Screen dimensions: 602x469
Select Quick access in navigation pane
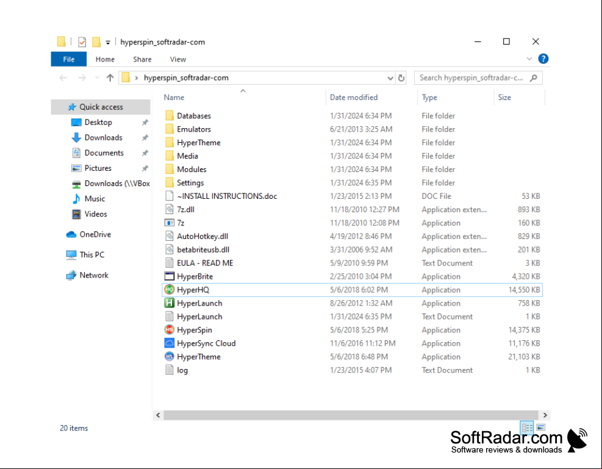101,107
